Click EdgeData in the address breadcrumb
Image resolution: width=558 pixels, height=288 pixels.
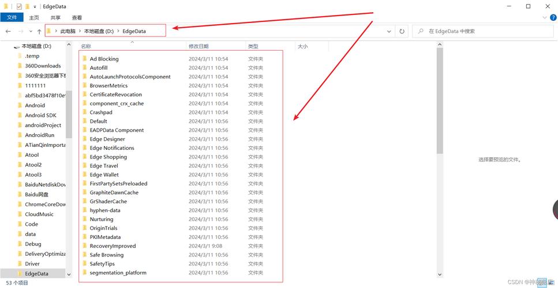tap(134, 31)
